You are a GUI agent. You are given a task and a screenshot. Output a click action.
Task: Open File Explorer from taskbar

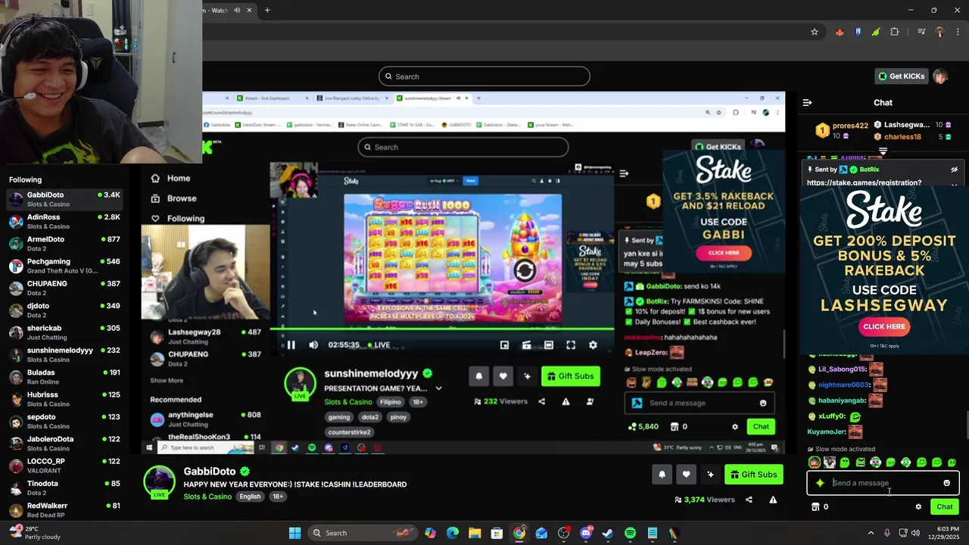pyautogui.click(x=475, y=533)
